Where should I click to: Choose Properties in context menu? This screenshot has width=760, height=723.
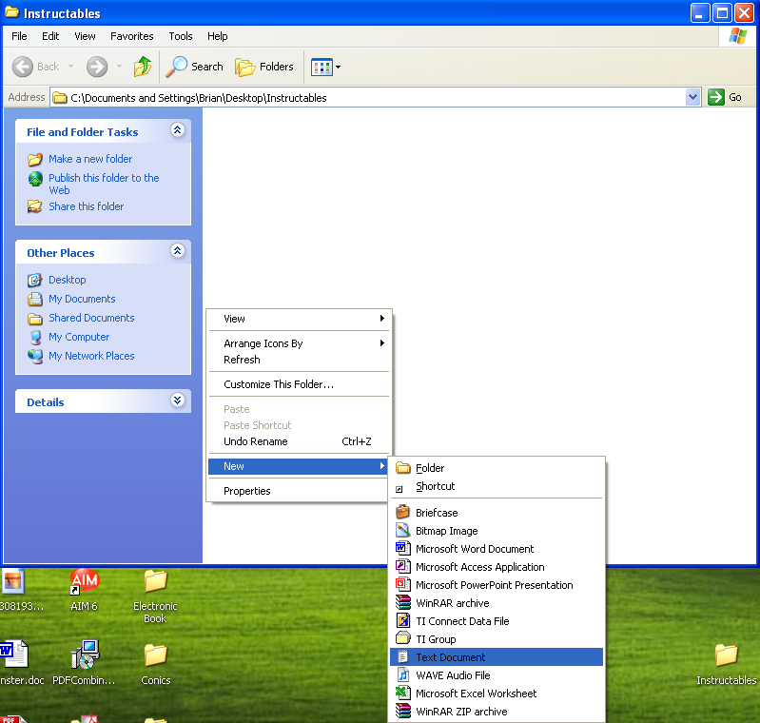click(299, 491)
